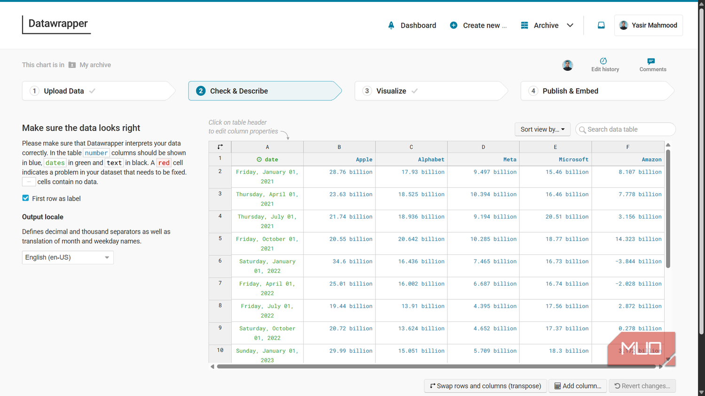Click the Meta column label cell
The height and width of the screenshot is (396, 705).
click(x=483, y=160)
